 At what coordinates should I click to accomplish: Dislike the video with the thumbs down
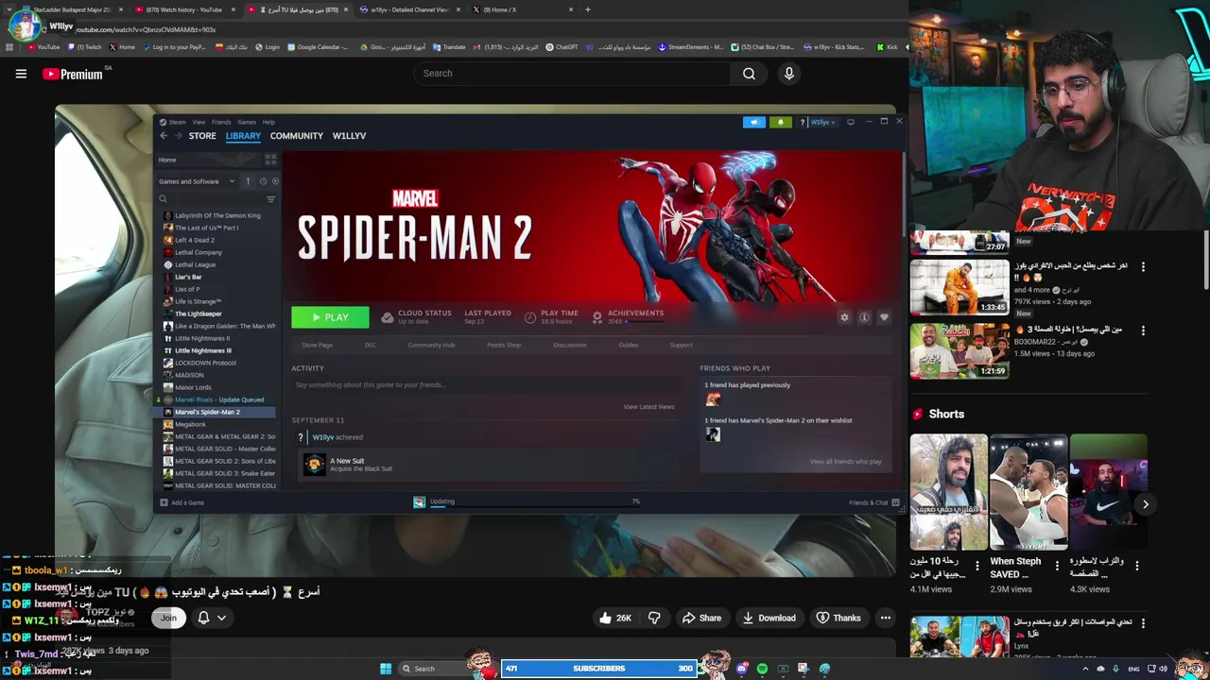(654, 618)
